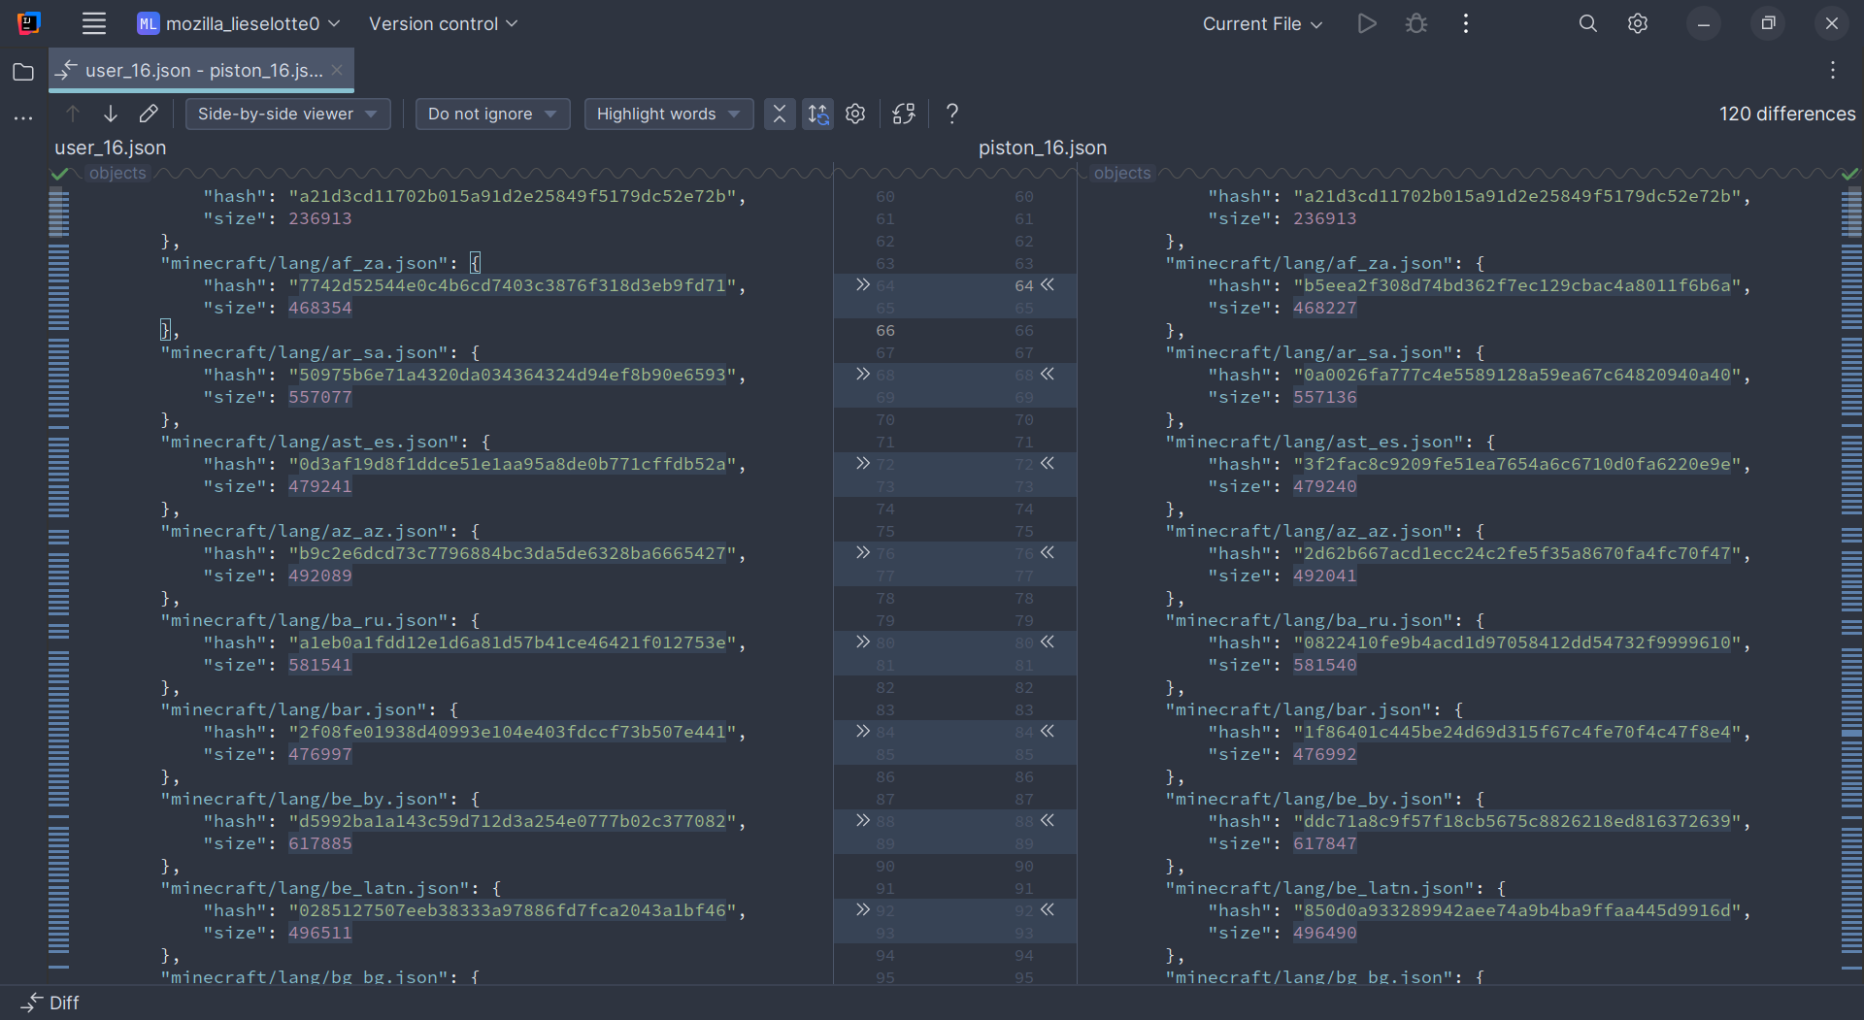Click the Run button
This screenshot has width=1864, height=1020.
tap(1367, 23)
